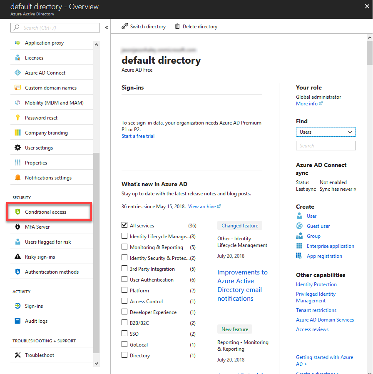Click the Custom domain names icon
The image size is (373, 374).
click(x=17, y=87)
